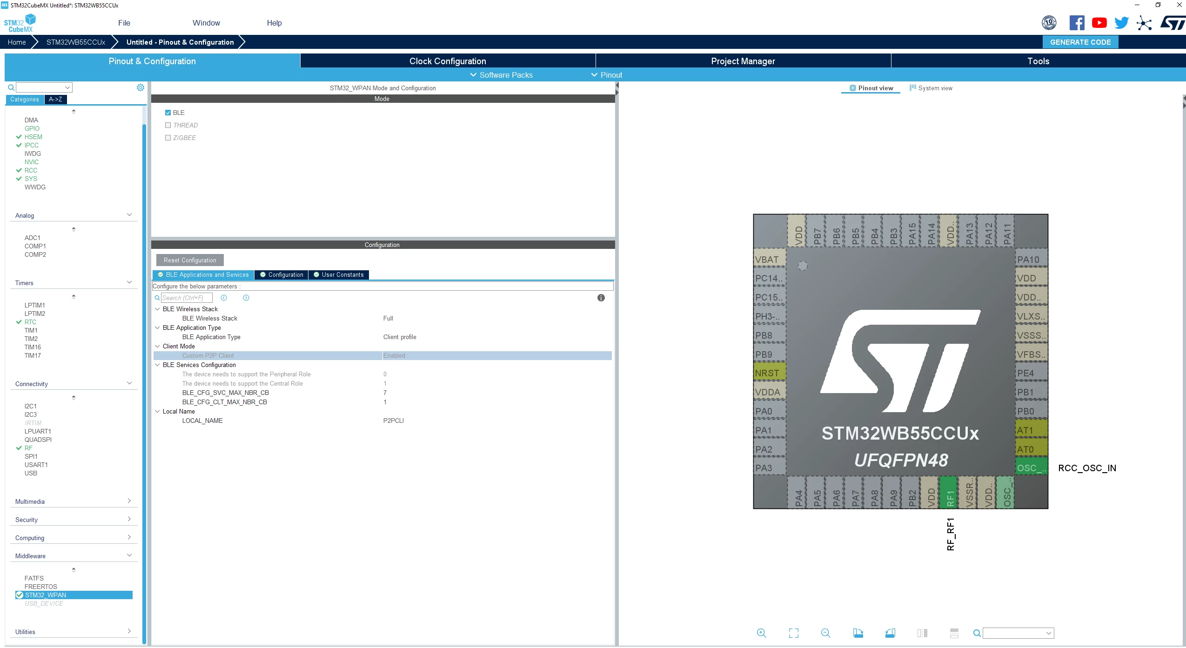
Task: Open the Software Packs dropdown
Action: tap(501, 75)
